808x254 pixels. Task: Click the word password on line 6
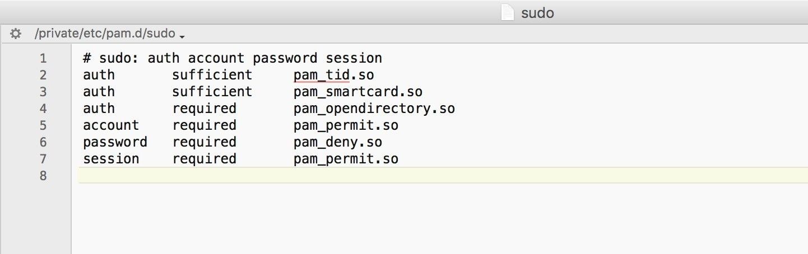pyautogui.click(x=115, y=142)
